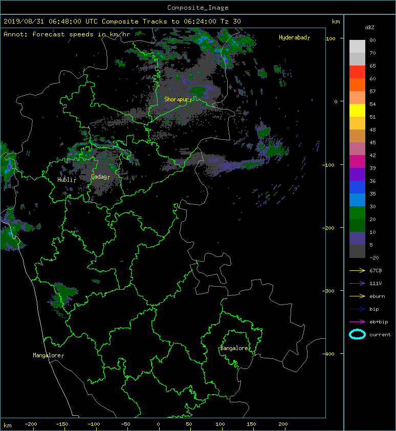Click the Shorapur station label
The width and height of the screenshot is (396, 431).
(177, 99)
